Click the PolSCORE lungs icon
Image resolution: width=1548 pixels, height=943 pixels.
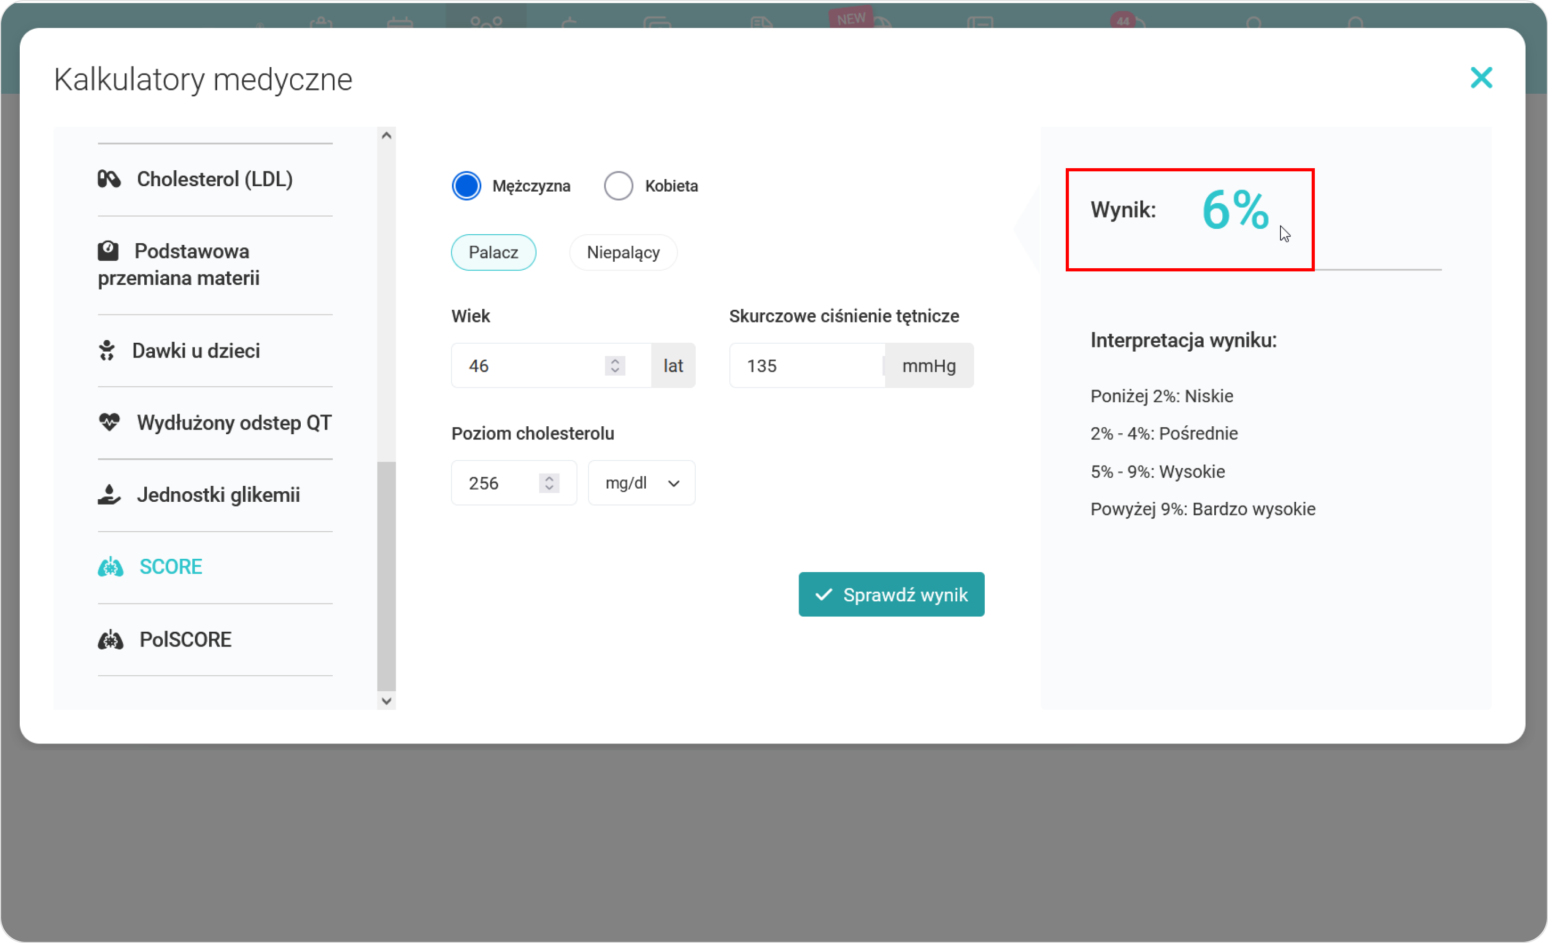(110, 640)
